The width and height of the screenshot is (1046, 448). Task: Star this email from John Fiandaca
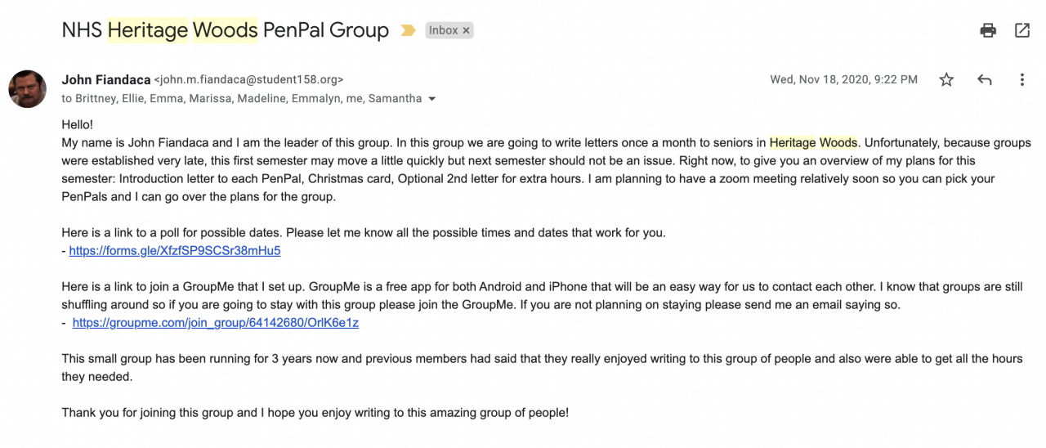click(x=946, y=80)
